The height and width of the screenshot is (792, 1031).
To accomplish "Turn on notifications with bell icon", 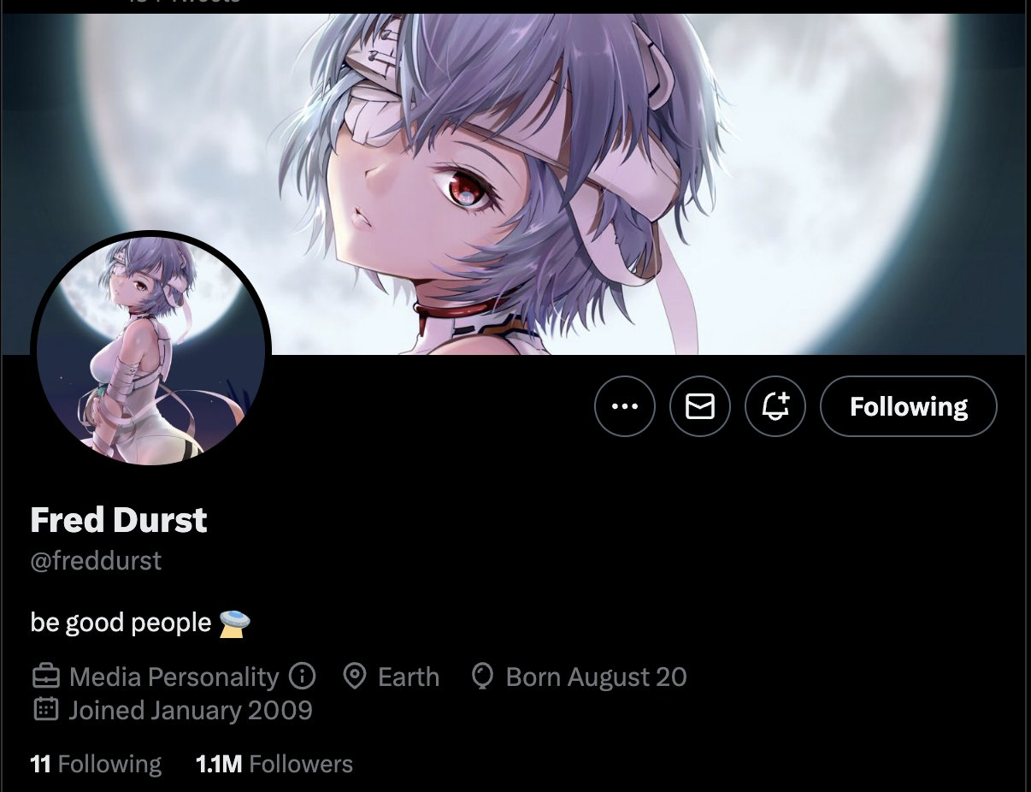I will [x=775, y=406].
